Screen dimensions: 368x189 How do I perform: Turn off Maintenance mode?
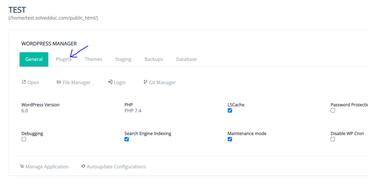pyautogui.click(x=230, y=139)
